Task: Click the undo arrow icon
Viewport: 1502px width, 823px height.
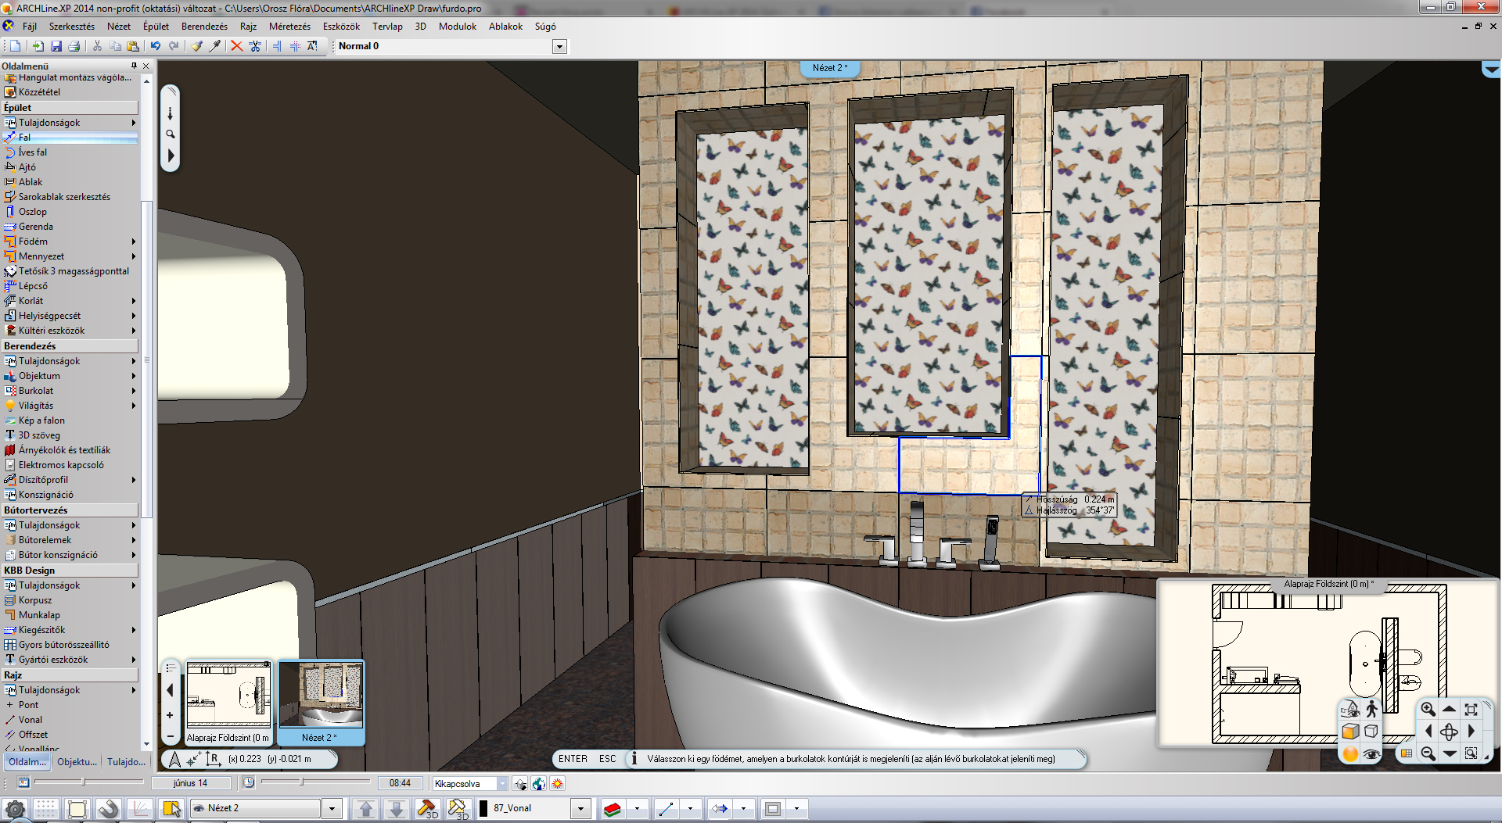Action: pos(156,46)
